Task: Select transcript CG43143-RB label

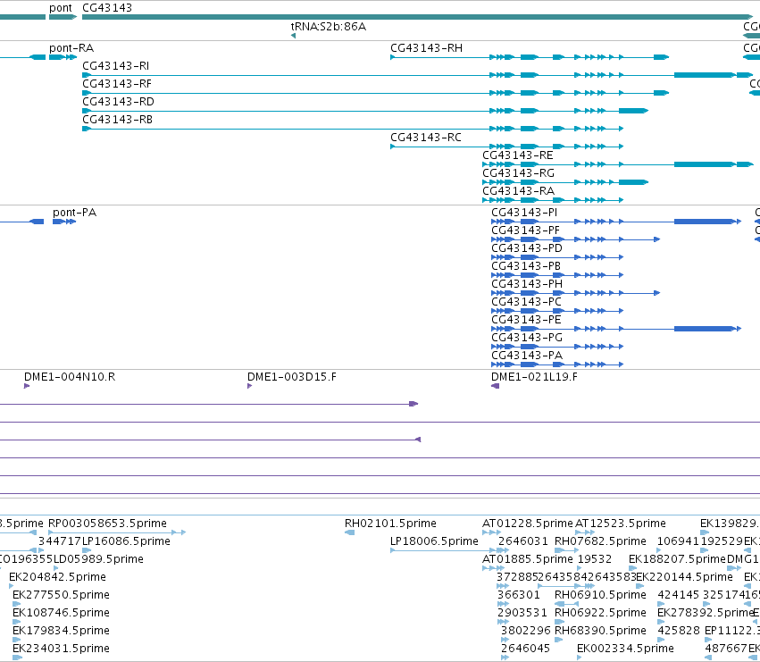Action: pyautogui.click(x=117, y=120)
